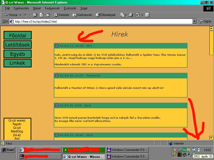Open the Keresés search pane

pyautogui.click(x=61, y=15)
